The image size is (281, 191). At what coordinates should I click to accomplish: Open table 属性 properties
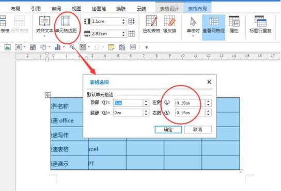[x=234, y=24]
